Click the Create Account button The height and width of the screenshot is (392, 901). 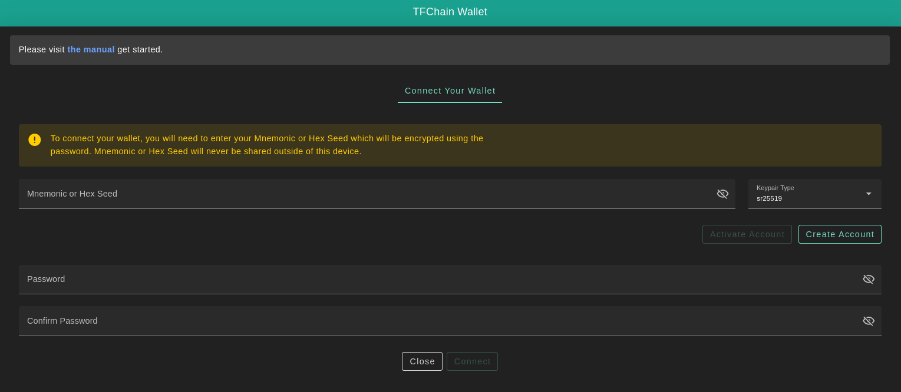coord(840,234)
